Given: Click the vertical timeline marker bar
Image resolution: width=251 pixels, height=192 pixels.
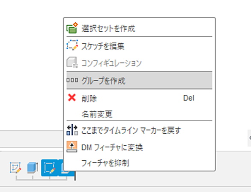Looking at the screenshot, I should (75, 176).
